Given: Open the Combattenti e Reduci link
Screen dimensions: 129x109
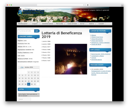Looking at the screenshot, I should (x=98, y=56).
